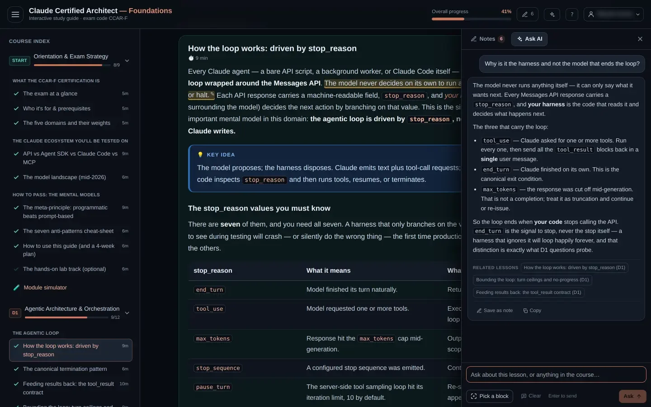
Task: Click the 'tool_use' cell in the table
Action: pyautogui.click(x=210, y=309)
